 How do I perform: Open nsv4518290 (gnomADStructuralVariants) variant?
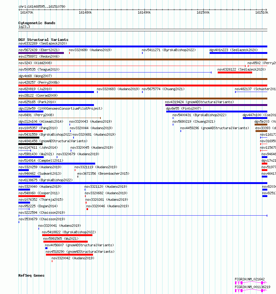pos(80,252)
